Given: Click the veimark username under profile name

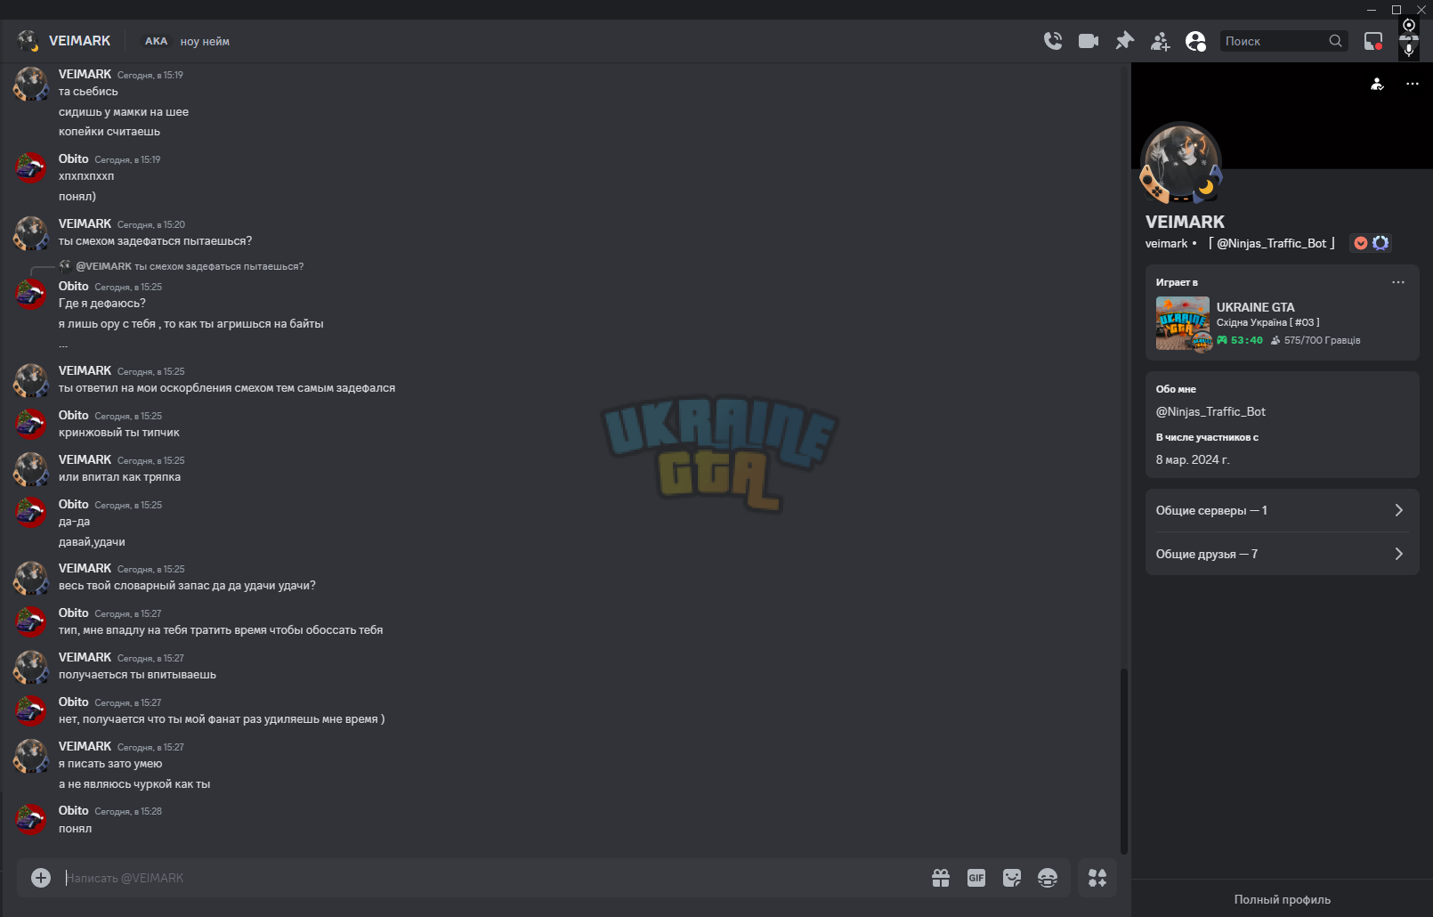Looking at the screenshot, I should [x=1166, y=243].
